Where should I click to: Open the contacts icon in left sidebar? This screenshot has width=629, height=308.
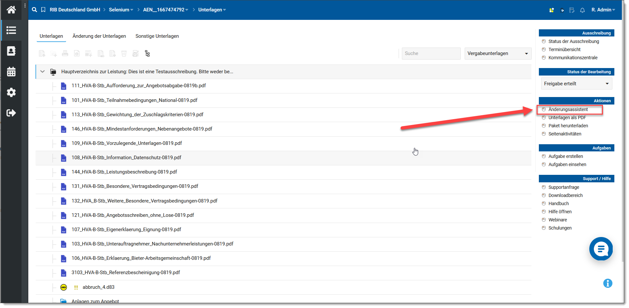11,51
